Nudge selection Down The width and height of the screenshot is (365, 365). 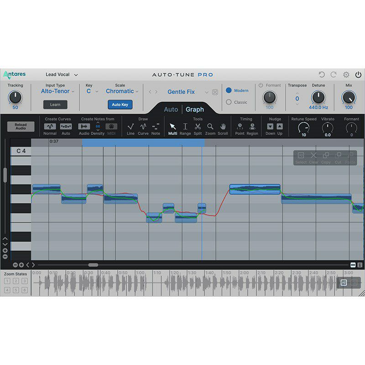(x=270, y=126)
